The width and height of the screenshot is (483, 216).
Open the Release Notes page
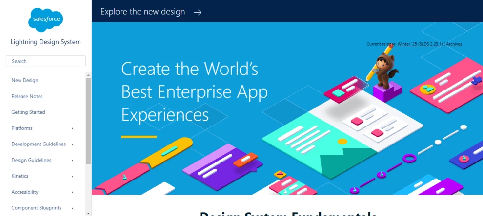coord(27,96)
